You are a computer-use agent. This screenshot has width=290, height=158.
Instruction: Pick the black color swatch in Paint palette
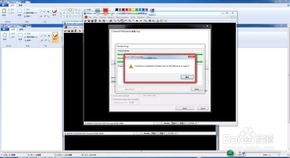tap(117, 10)
